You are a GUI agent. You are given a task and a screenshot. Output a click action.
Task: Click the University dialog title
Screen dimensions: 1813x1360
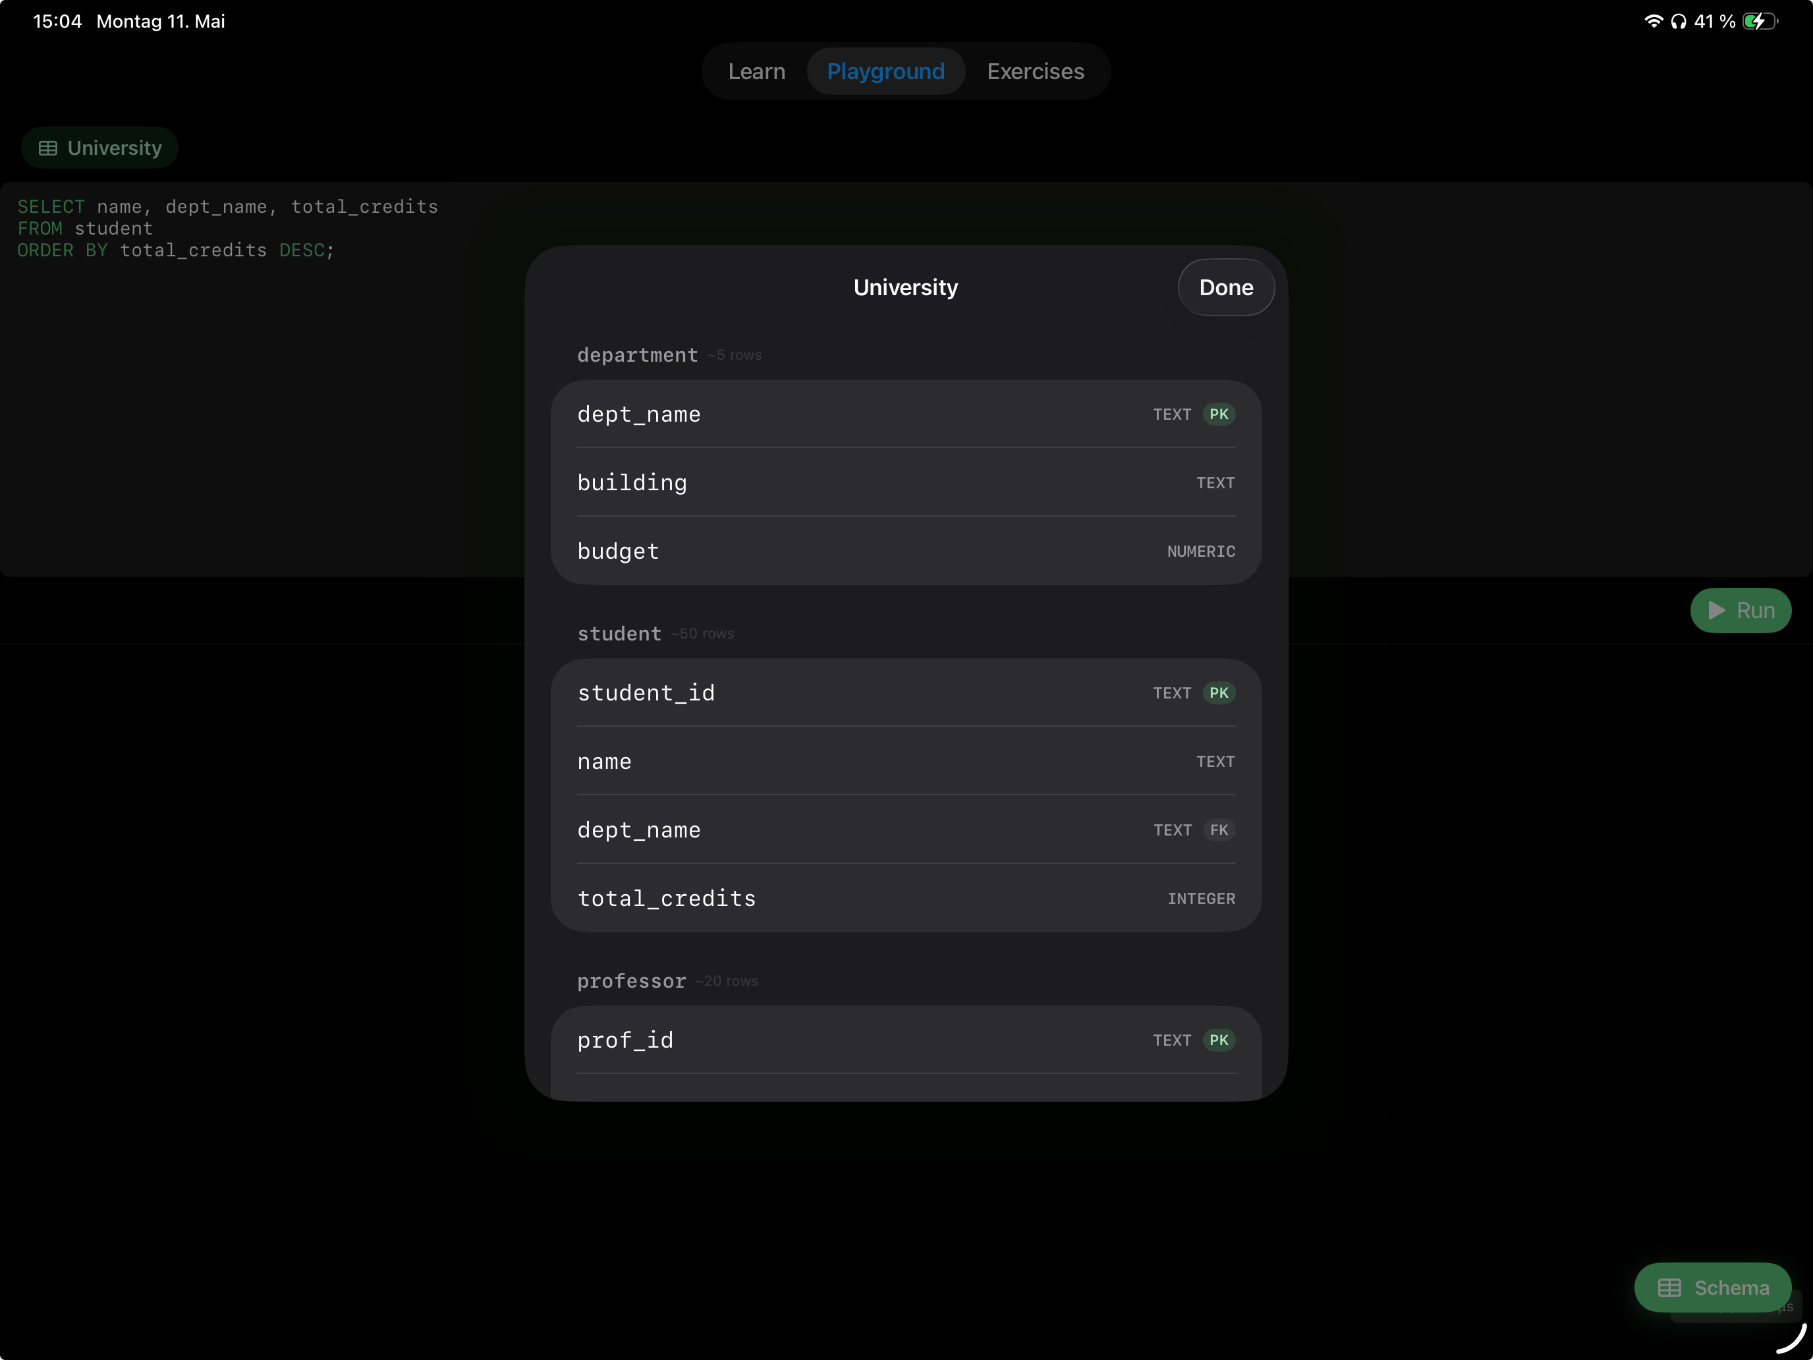[x=905, y=287]
